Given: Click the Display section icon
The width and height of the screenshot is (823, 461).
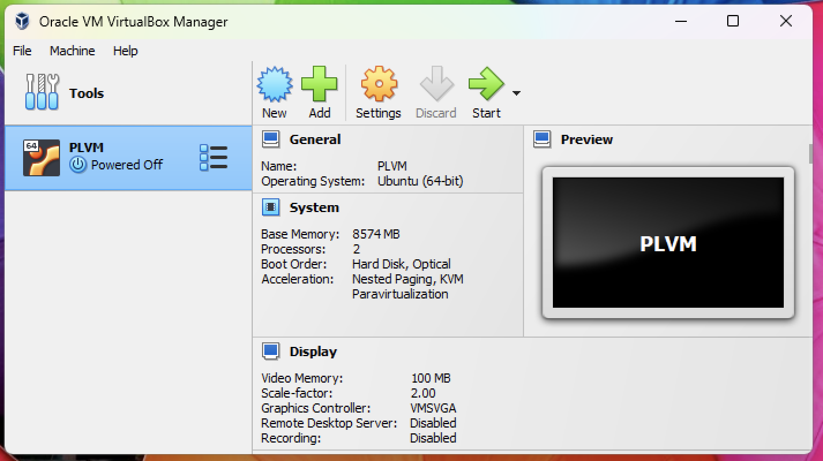Looking at the screenshot, I should click(271, 350).
